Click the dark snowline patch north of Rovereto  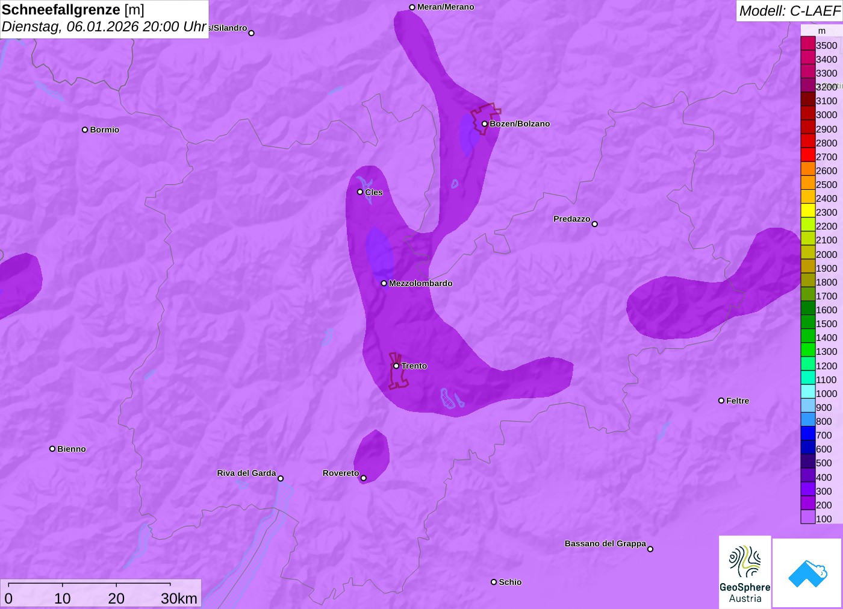click(372, 456)
